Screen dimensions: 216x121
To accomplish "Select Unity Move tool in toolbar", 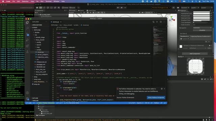I will coord(40,8).
